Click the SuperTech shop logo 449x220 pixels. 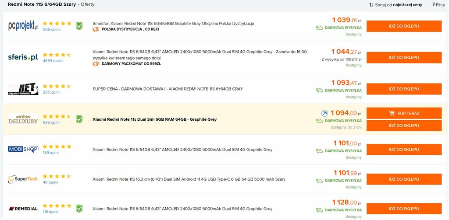(23, 179)
